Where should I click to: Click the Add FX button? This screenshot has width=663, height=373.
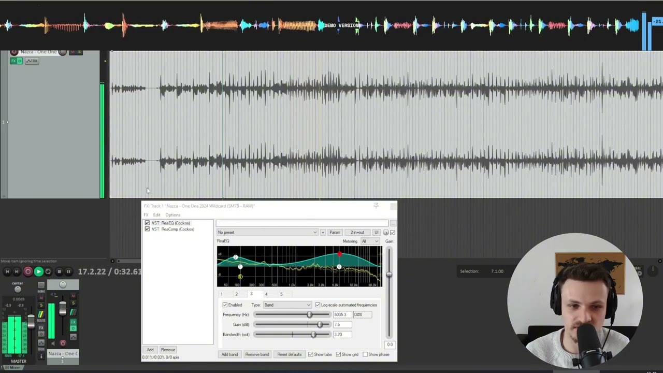150,350
